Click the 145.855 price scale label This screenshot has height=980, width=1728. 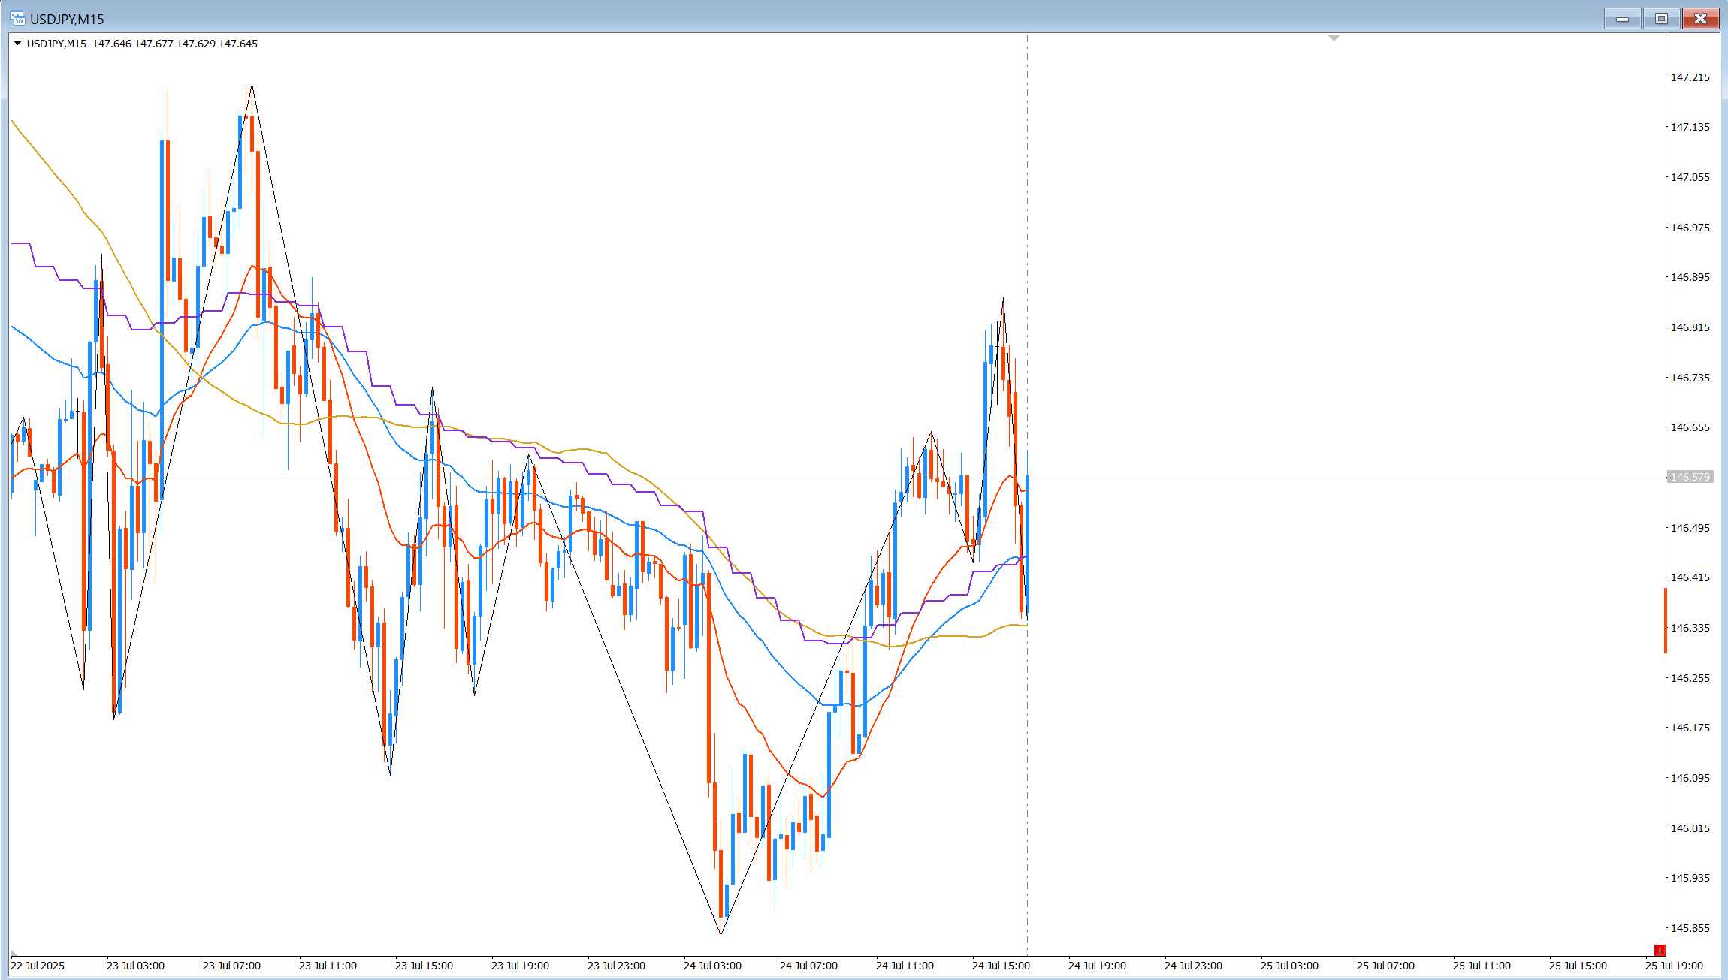1690,928
